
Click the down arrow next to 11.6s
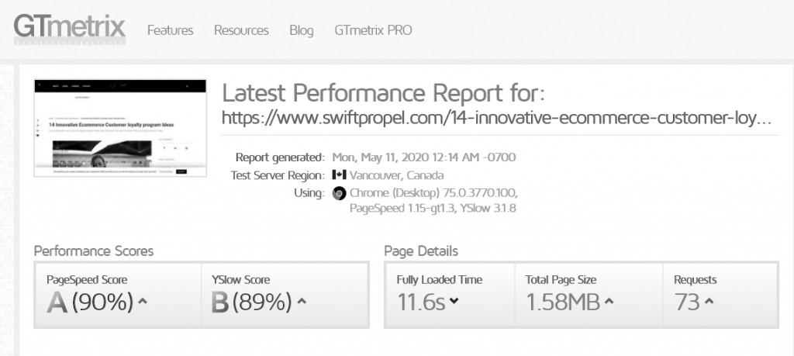tap(454, 302)
